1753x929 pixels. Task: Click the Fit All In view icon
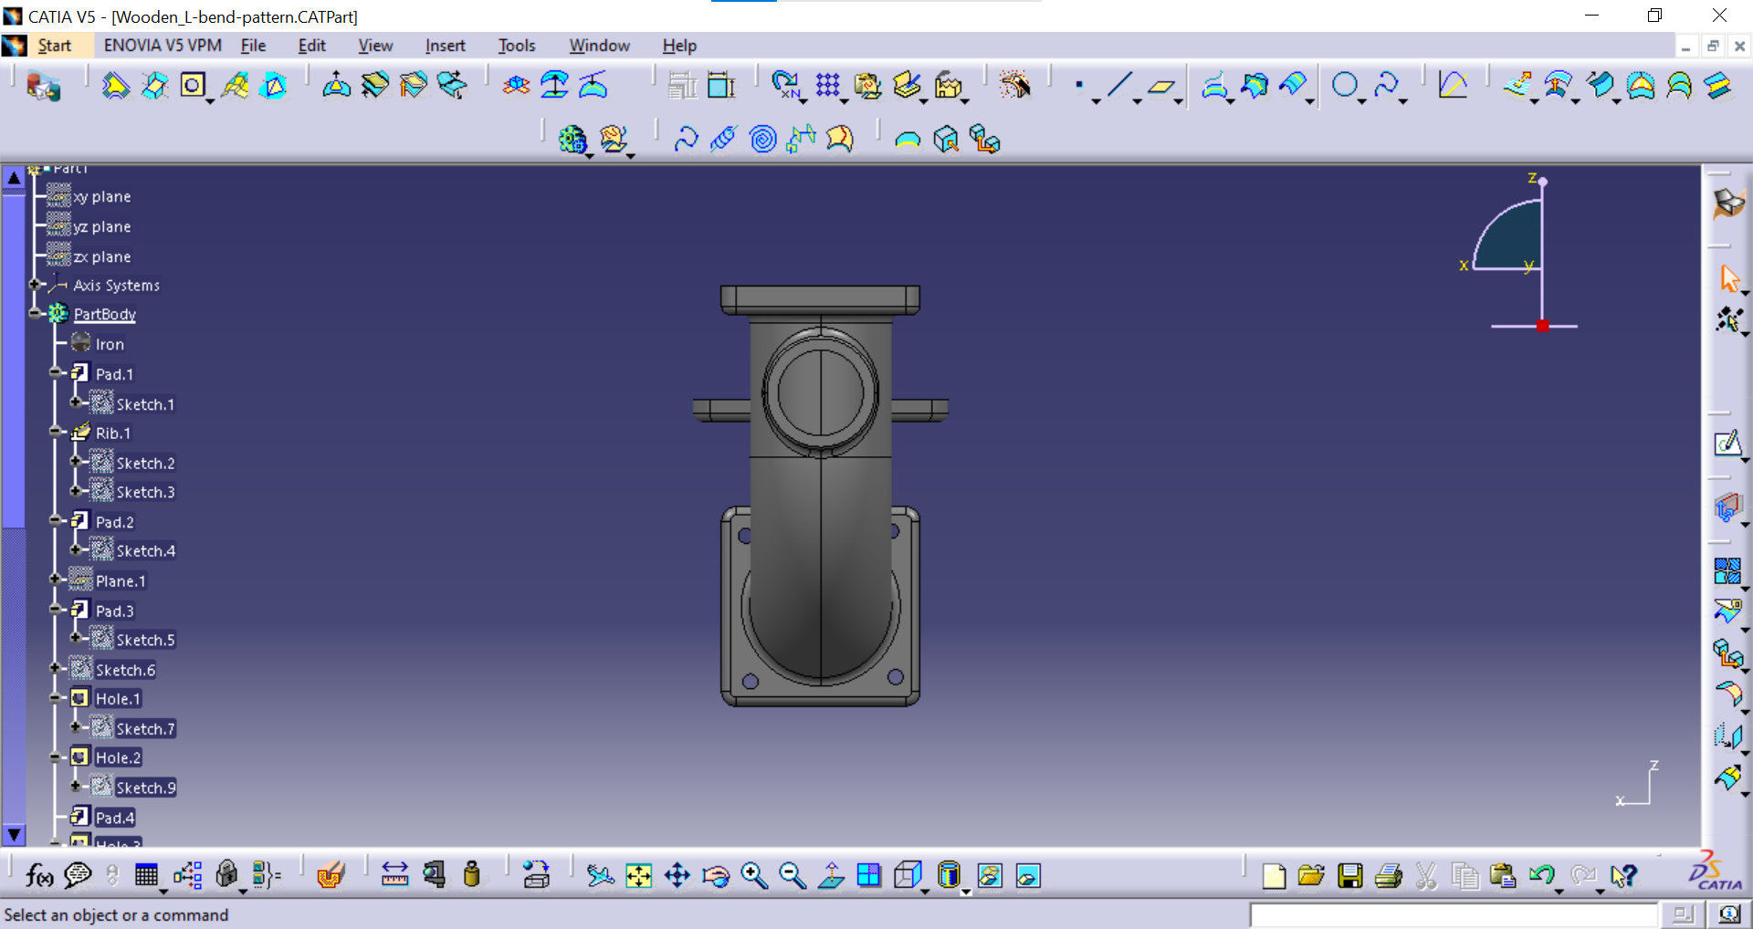(638, 876)
